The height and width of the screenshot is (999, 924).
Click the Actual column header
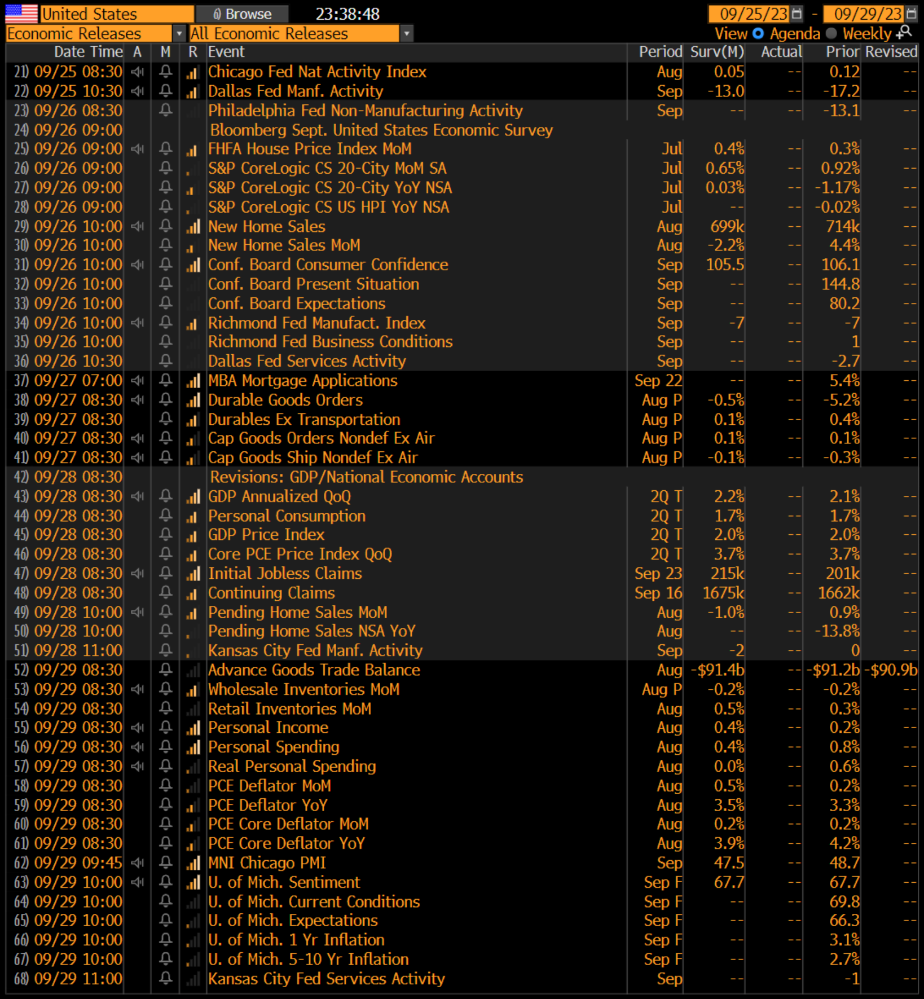click(x=781, y=52)
